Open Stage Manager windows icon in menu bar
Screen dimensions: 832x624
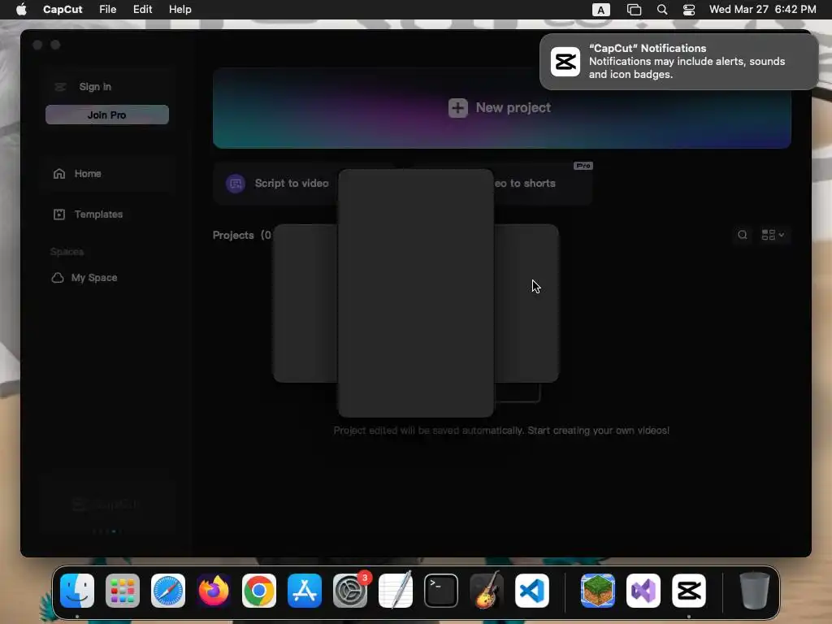[x=634, y=10]
